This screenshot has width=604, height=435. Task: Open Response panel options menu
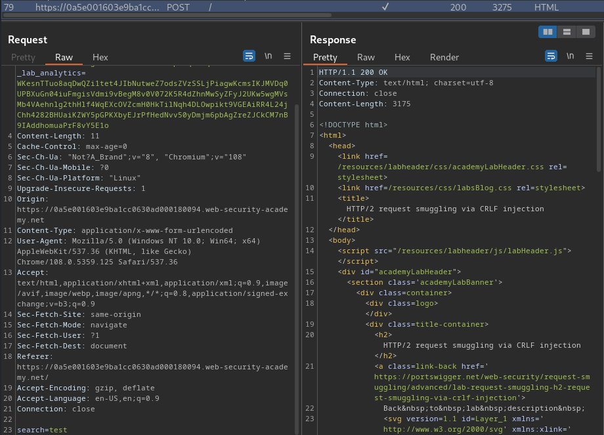pyautogui.click(x=589, y=56)
